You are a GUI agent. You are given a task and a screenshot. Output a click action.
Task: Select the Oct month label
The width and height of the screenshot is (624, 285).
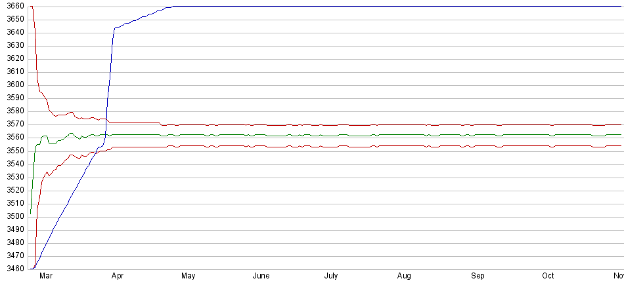click(548, 276)
